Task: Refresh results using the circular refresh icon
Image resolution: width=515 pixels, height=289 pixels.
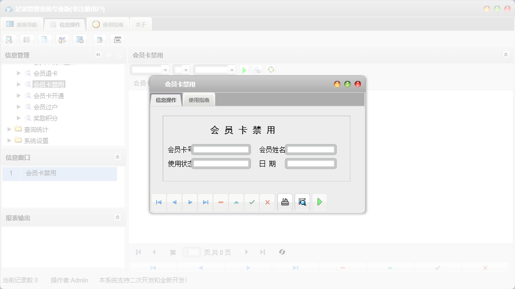Action: click(x=270, y=69)
